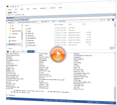117x105 pixels.
Task: Toggle the preview pane icon
Action: 109,20
